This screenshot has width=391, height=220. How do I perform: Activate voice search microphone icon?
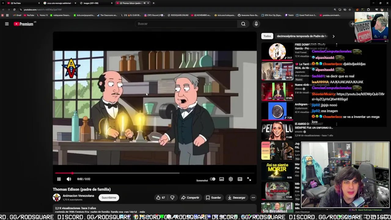pyautogui.click(x=256, y=24)
